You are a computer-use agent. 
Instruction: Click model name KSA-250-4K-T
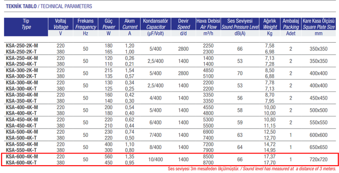[21, 64]
